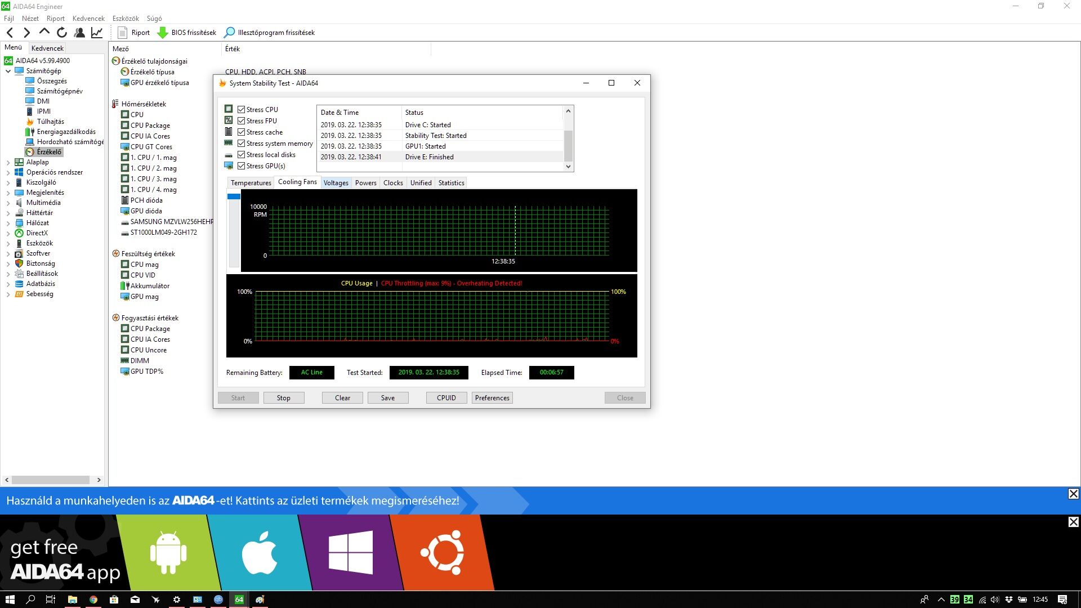Switch to the Temperatures tab

251,183
